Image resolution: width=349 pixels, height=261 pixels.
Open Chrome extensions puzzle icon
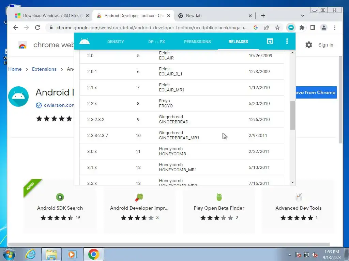[x=302, y=28]
